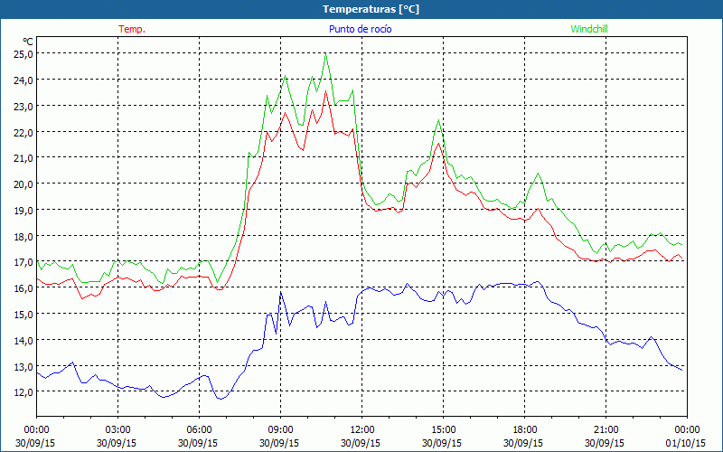Image resolution: width=723 pixels, height=452 pixels.
Task: Click the 21,0 y-axis value
Action: 23,158
